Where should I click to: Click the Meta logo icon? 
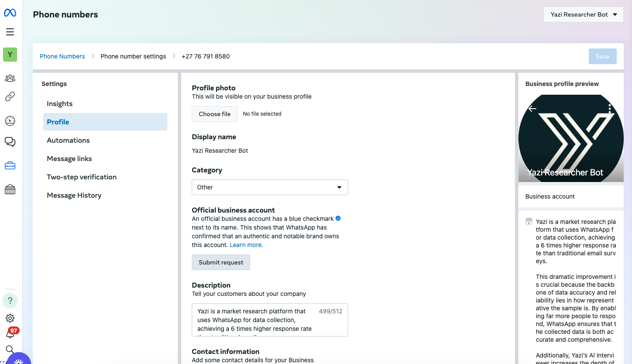coord(10,13)
